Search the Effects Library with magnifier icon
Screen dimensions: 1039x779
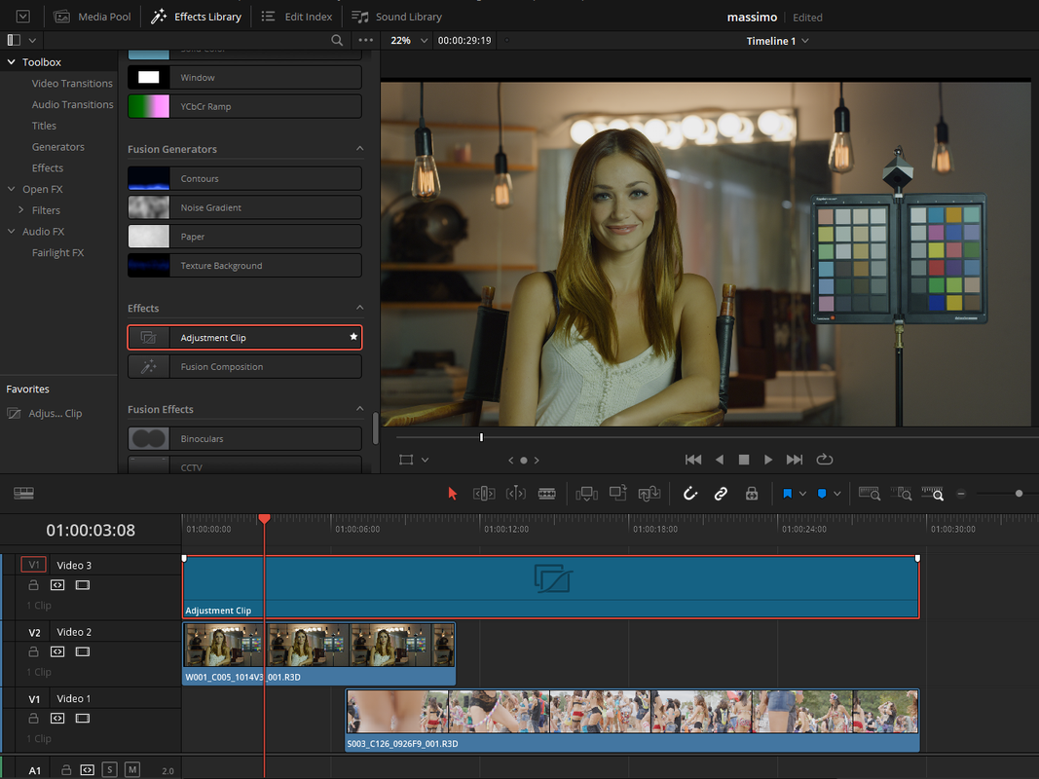click(337, 40)
